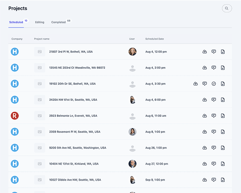Click the User column header
241x193 pixels.
click(x=132, y=39)
